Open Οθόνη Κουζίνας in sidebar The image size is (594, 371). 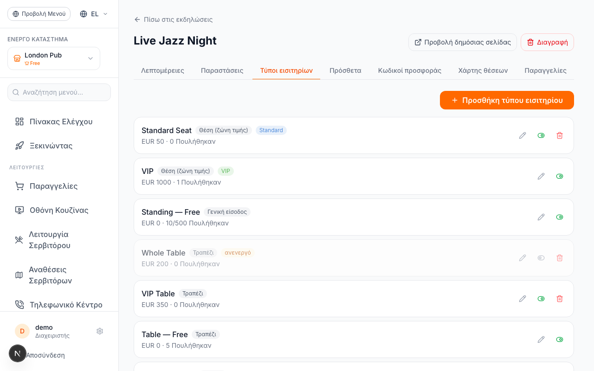[x=59, y=210]
